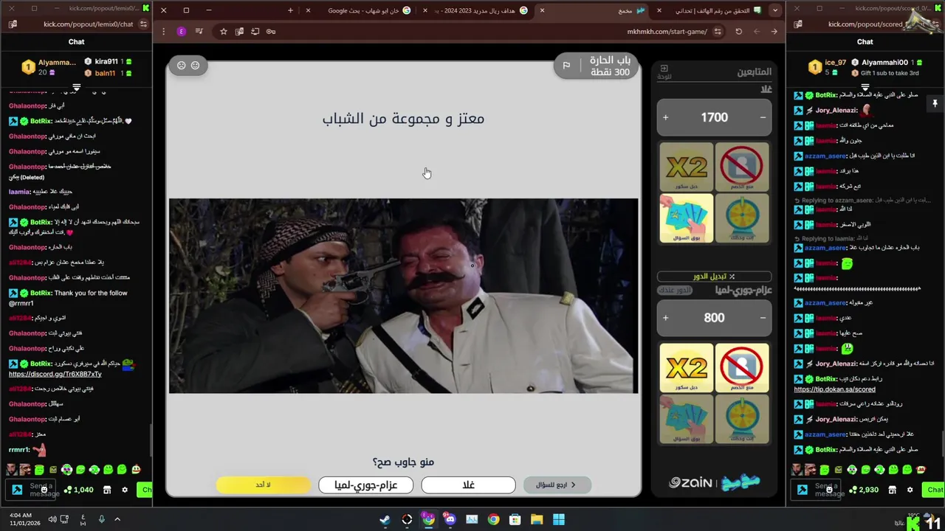Show hidden system tray icons
The width and height of the screenshot is (945, 531).
pyautogui.click(x=117, y=520)
